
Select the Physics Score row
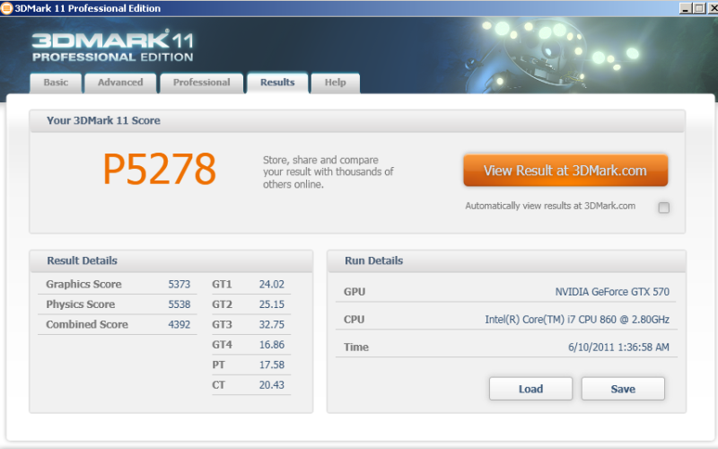pos(118,304)
